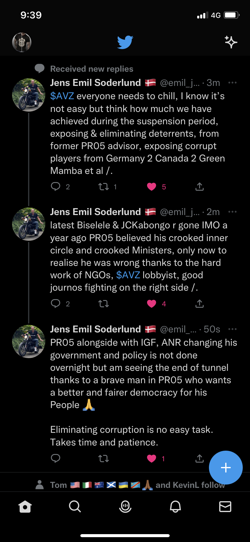Switch to the Notifications bell tab
Viewport: 250px width, 542px height.
[x=175, y=506]
